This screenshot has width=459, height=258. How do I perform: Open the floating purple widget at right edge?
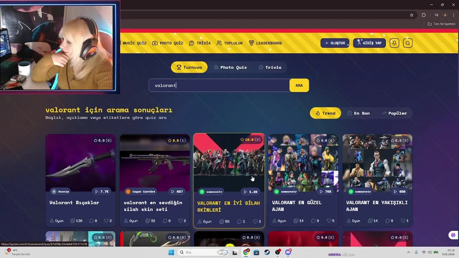(x=453, y=235)
